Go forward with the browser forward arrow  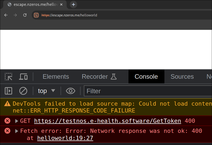pos(15,15)
